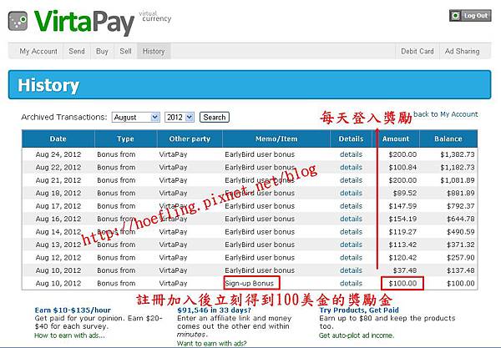Viewport: 501px width, 348px height.
Task: Open the Try Products, Get Paid ad link
Action: [359, 310]
